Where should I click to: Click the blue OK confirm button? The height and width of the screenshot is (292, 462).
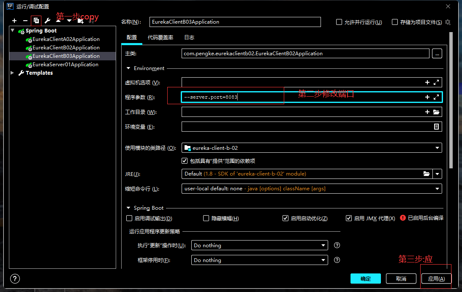tap(366, 278)
